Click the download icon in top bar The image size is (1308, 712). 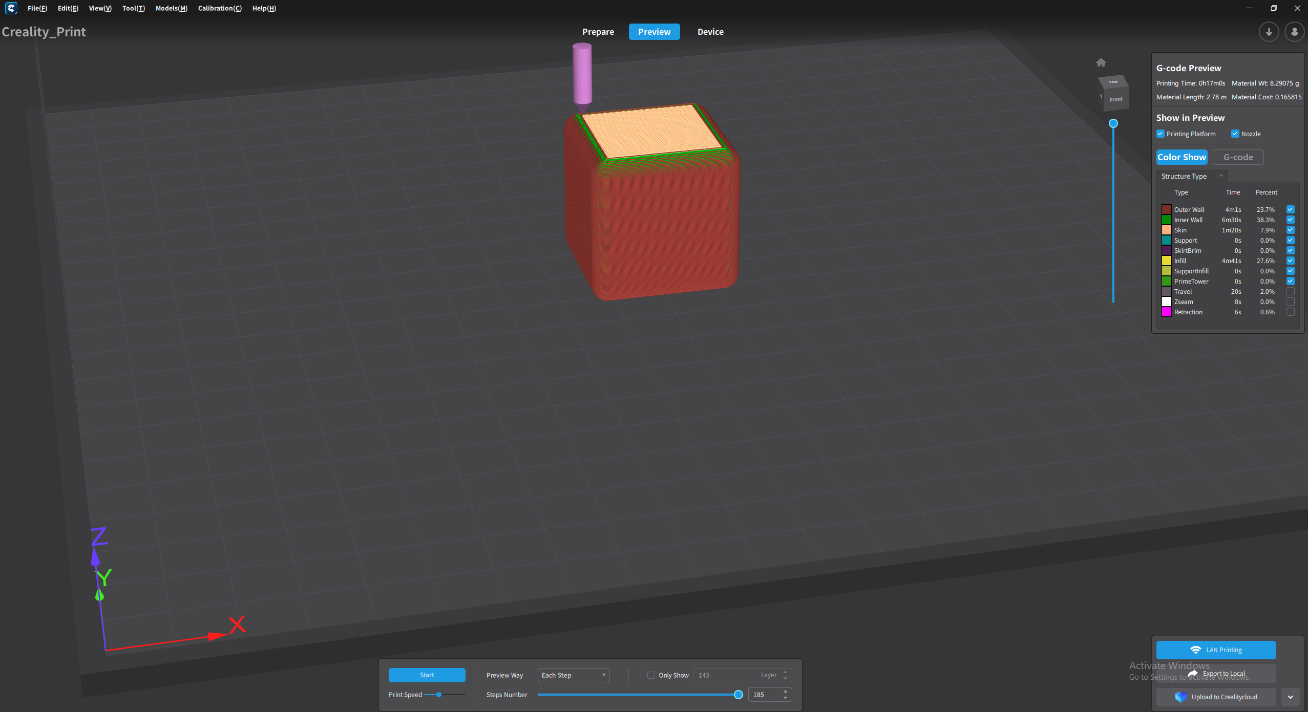pyautogui.click(x=1269, y=32)
